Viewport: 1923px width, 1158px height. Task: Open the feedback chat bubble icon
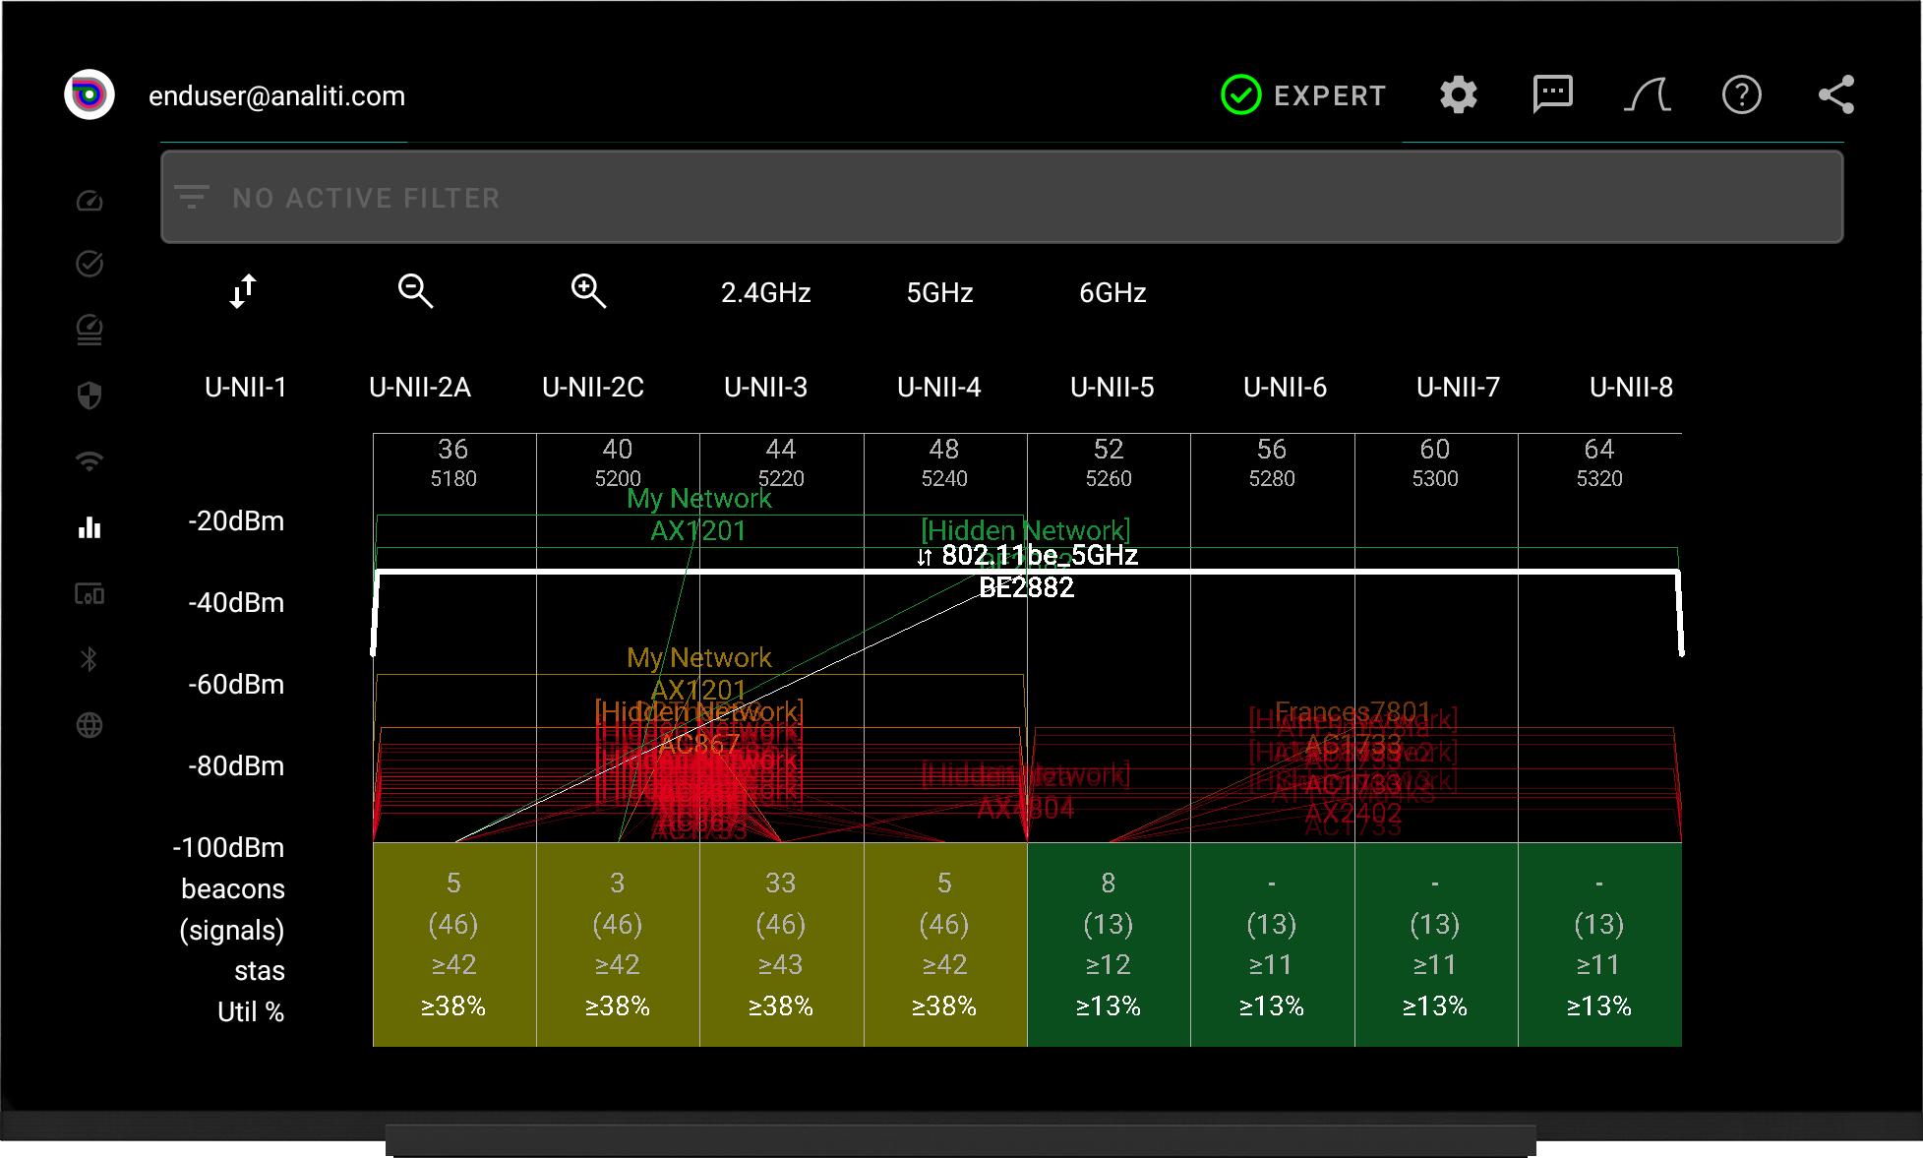(1552, 95)
